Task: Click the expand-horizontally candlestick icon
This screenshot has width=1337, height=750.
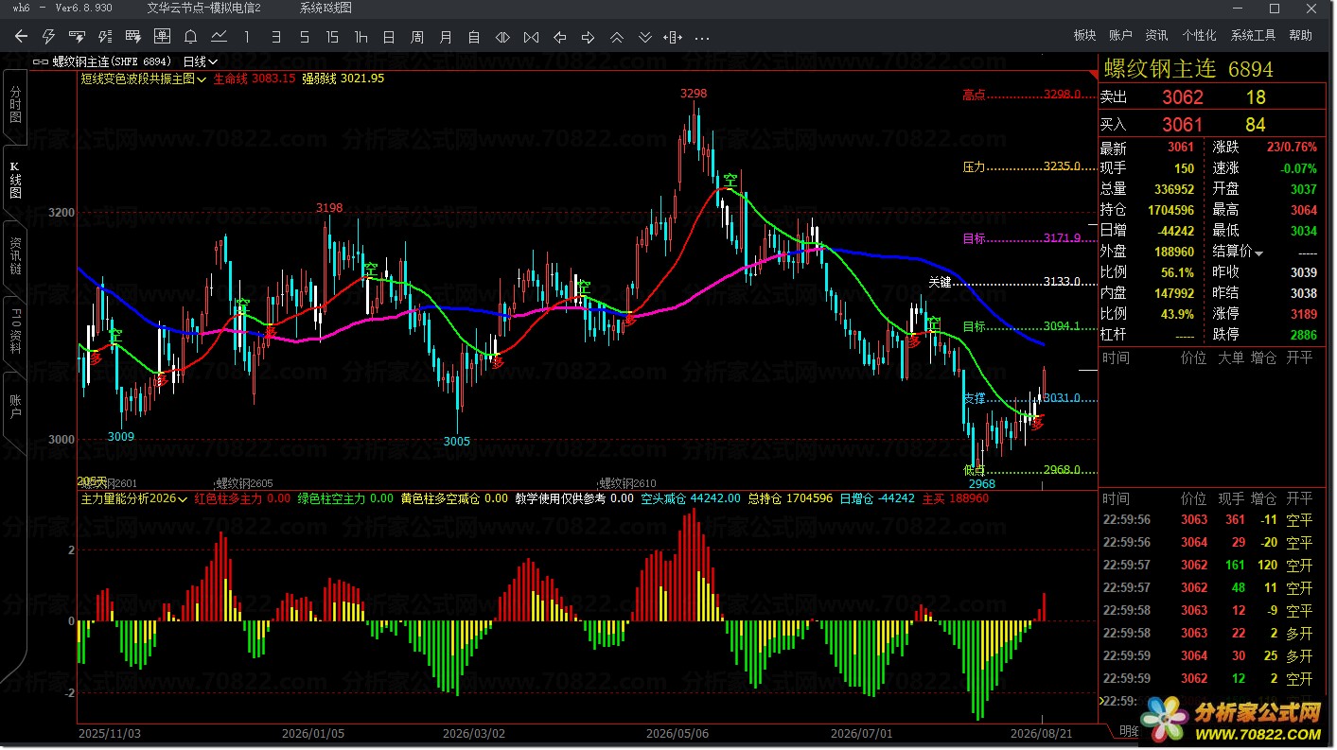Action: (502, 37)
